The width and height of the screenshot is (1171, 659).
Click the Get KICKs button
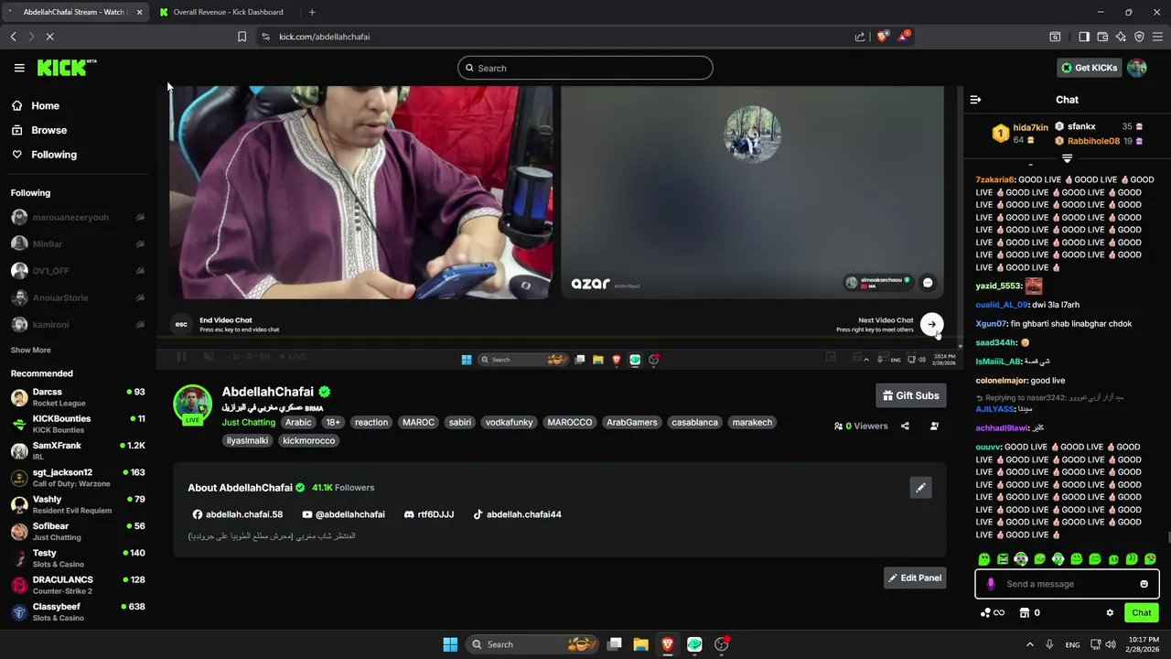(1089, 68)
